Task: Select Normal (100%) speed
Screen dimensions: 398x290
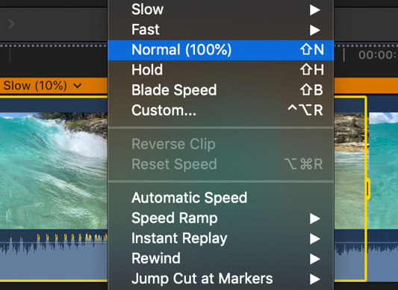Action: (220, 50)
